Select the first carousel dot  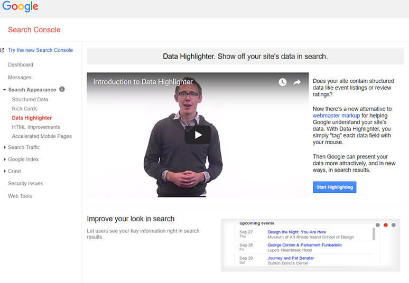point(378,225)
